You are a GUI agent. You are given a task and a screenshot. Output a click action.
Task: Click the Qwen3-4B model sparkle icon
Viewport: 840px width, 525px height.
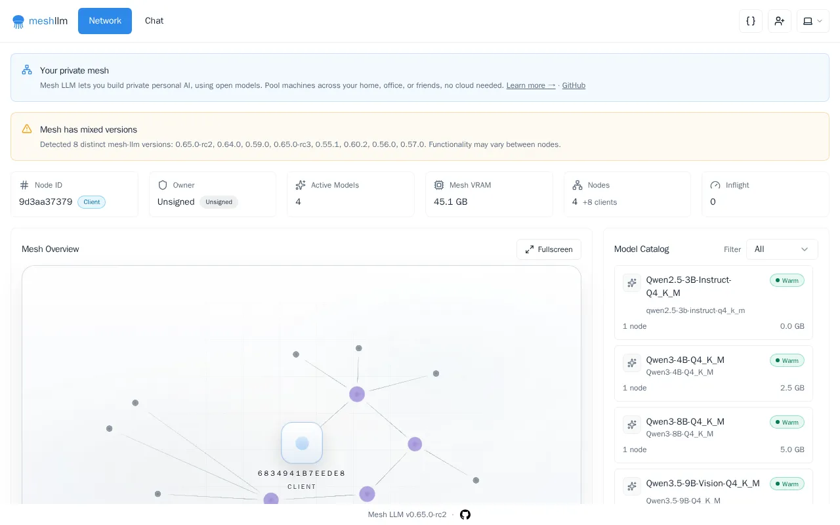632,363
